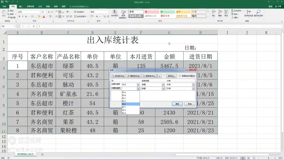Screen dimensions: 284x160
Task: Click the AutoSum sigma icon
Action: 232,11
